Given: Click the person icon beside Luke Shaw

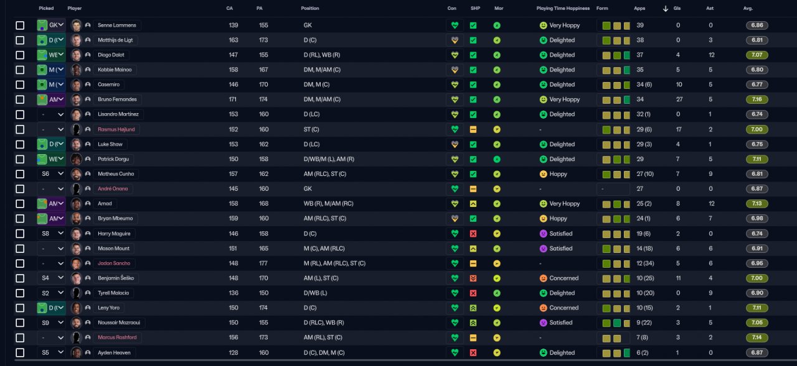Looking at the screenshot, I should coord(88,145).
